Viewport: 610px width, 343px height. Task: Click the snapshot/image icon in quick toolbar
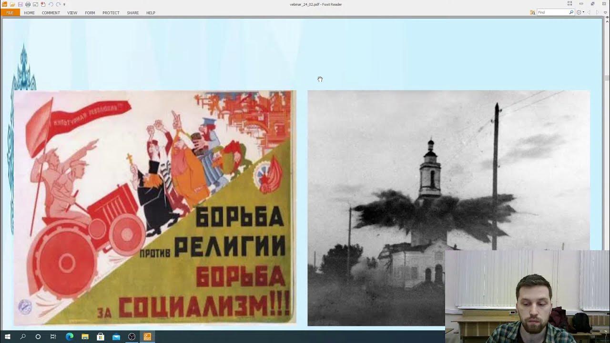(x=35, y=4)
